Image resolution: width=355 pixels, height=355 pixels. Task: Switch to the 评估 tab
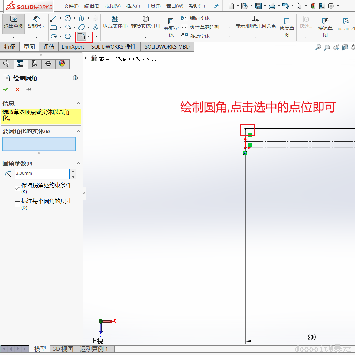coord(48,47)
